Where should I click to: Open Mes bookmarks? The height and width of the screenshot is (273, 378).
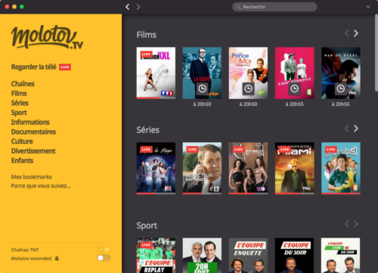tap(31, 177)
